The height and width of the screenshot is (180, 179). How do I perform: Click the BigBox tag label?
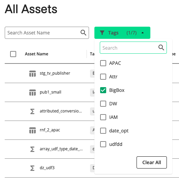[x=117, y=90]
